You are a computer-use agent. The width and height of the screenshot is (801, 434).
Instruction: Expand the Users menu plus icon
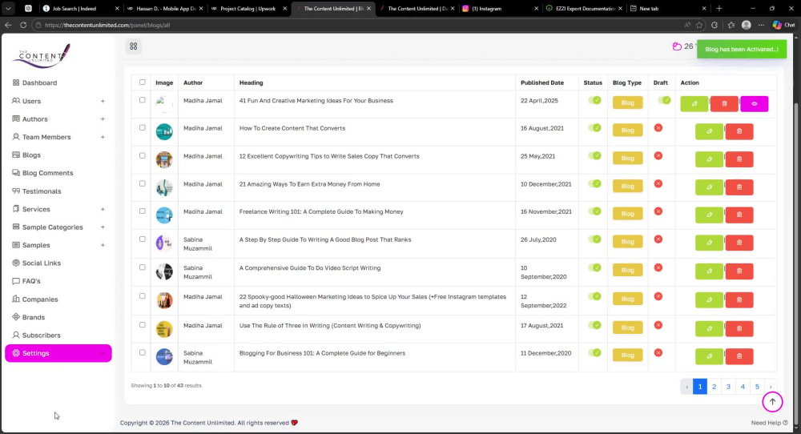click(x=103, y=101)
